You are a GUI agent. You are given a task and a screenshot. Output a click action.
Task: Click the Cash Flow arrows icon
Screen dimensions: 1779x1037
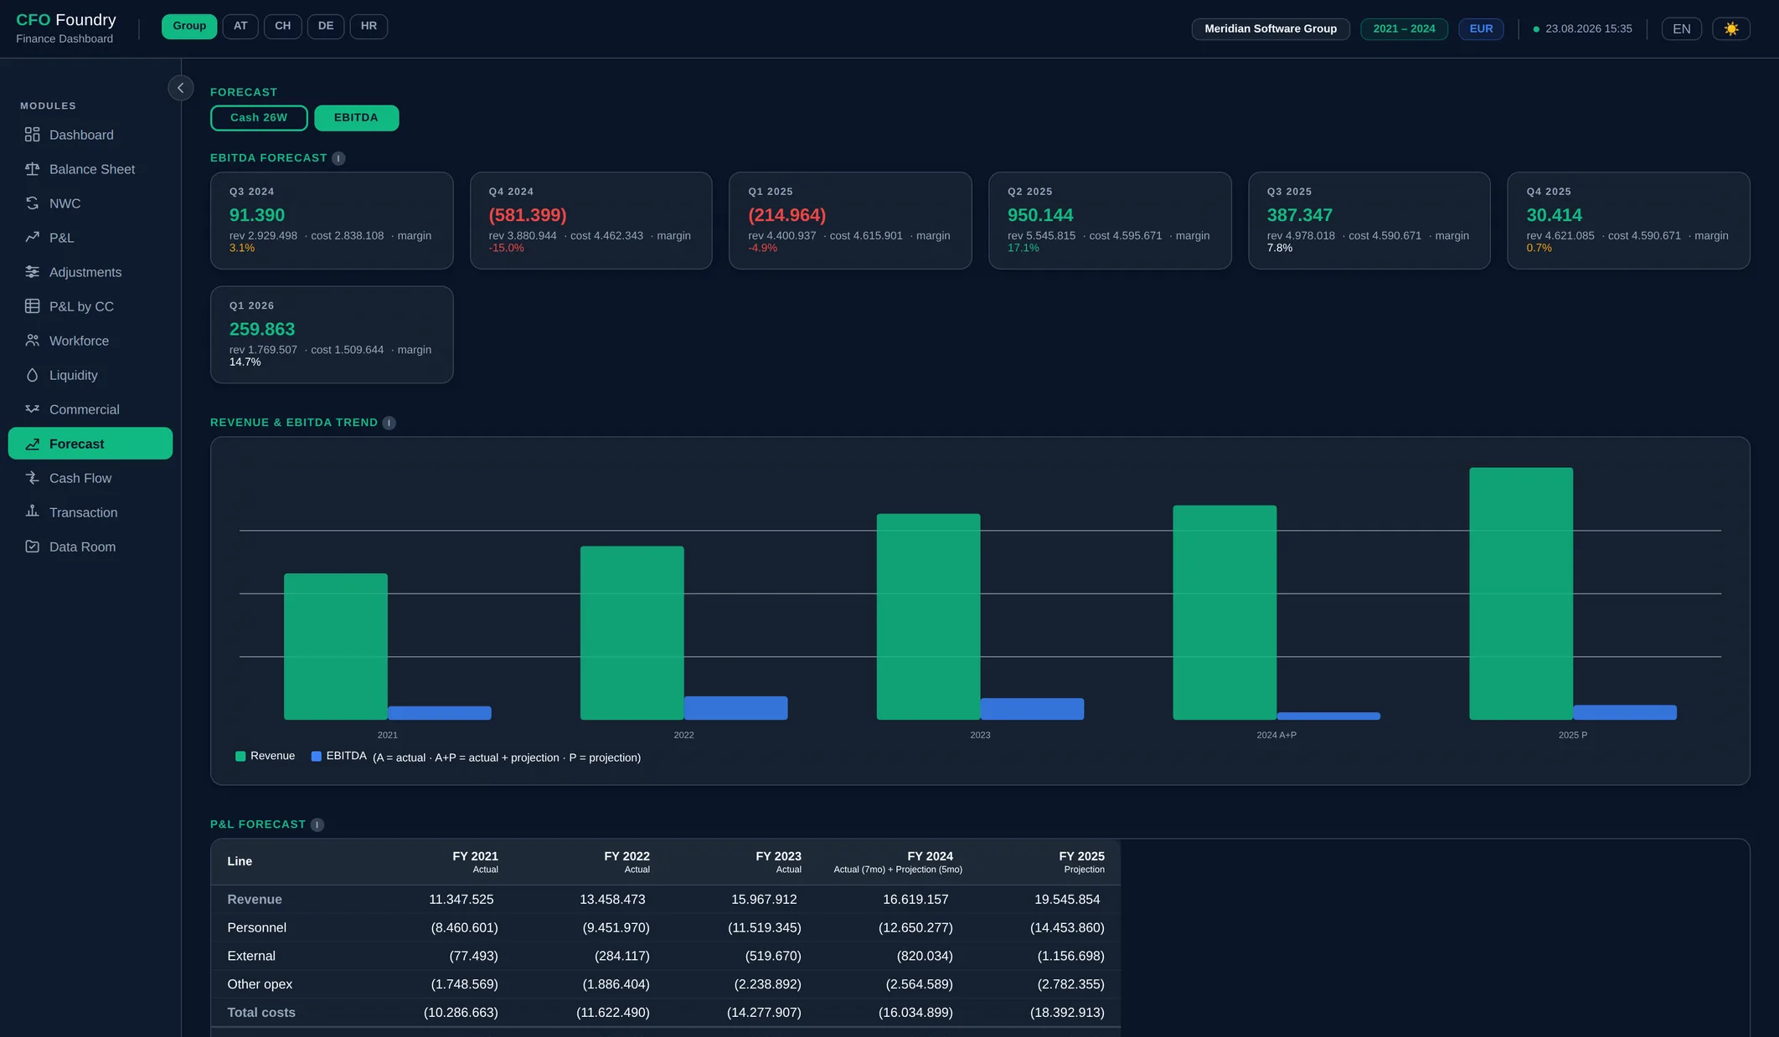[x=32, y=478]
